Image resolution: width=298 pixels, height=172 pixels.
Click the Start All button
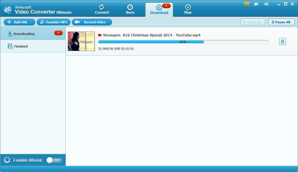pos(253,22)
